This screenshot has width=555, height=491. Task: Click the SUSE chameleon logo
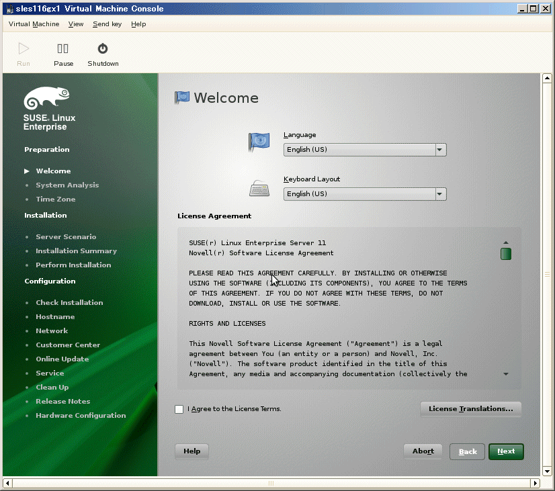tap(46, 98)
